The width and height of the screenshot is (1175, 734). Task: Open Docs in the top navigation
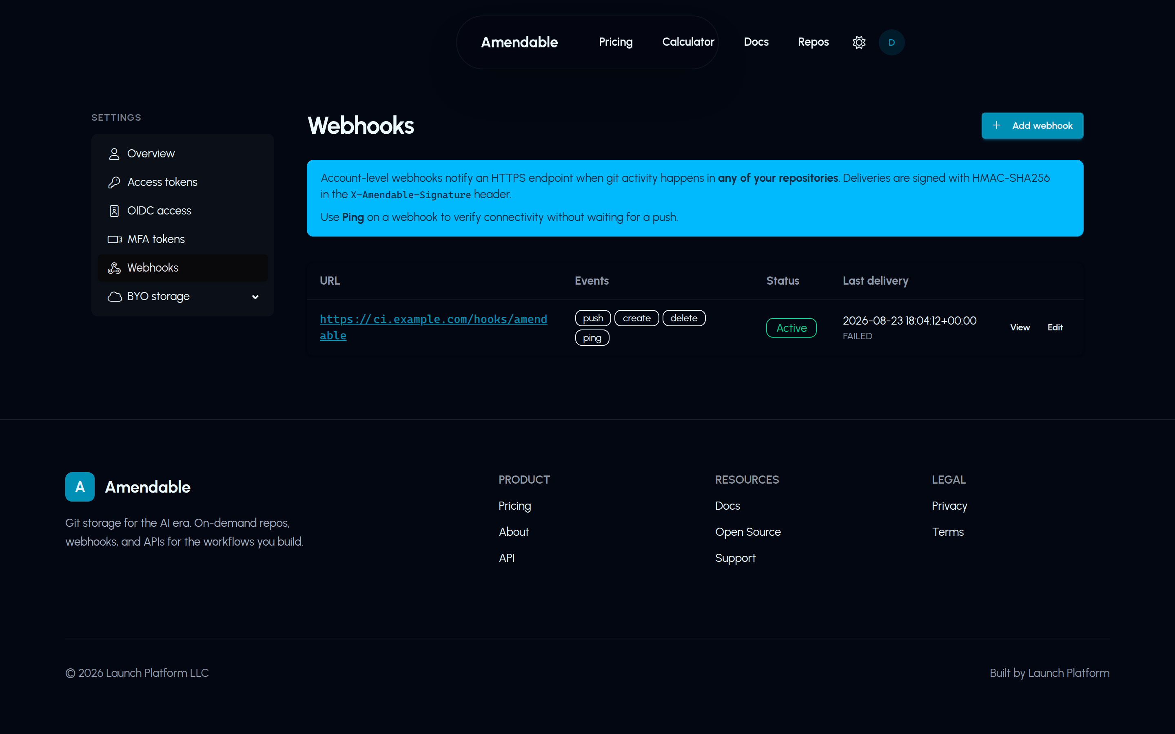click(756, 42)
